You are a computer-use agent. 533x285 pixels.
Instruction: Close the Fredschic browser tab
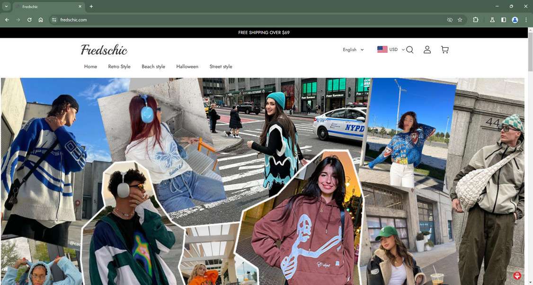pos(80,7)
